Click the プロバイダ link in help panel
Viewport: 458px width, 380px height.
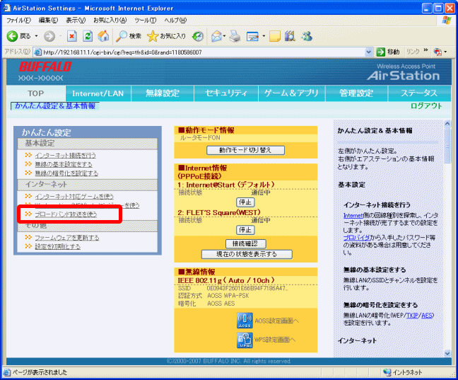pos(357,238)
